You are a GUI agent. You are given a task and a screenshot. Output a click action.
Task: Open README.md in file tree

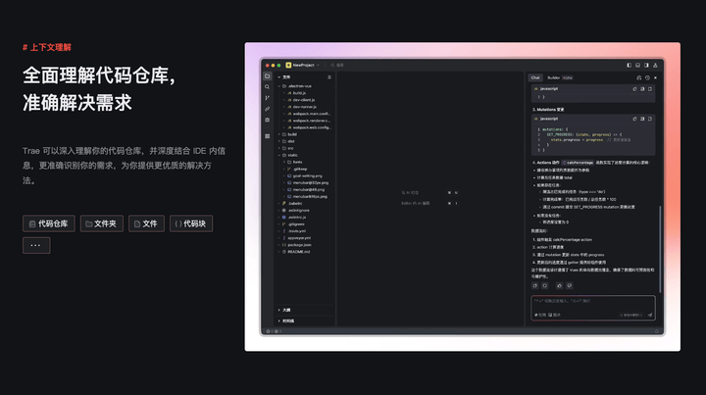pyautogui.click(x=298, y=252)
